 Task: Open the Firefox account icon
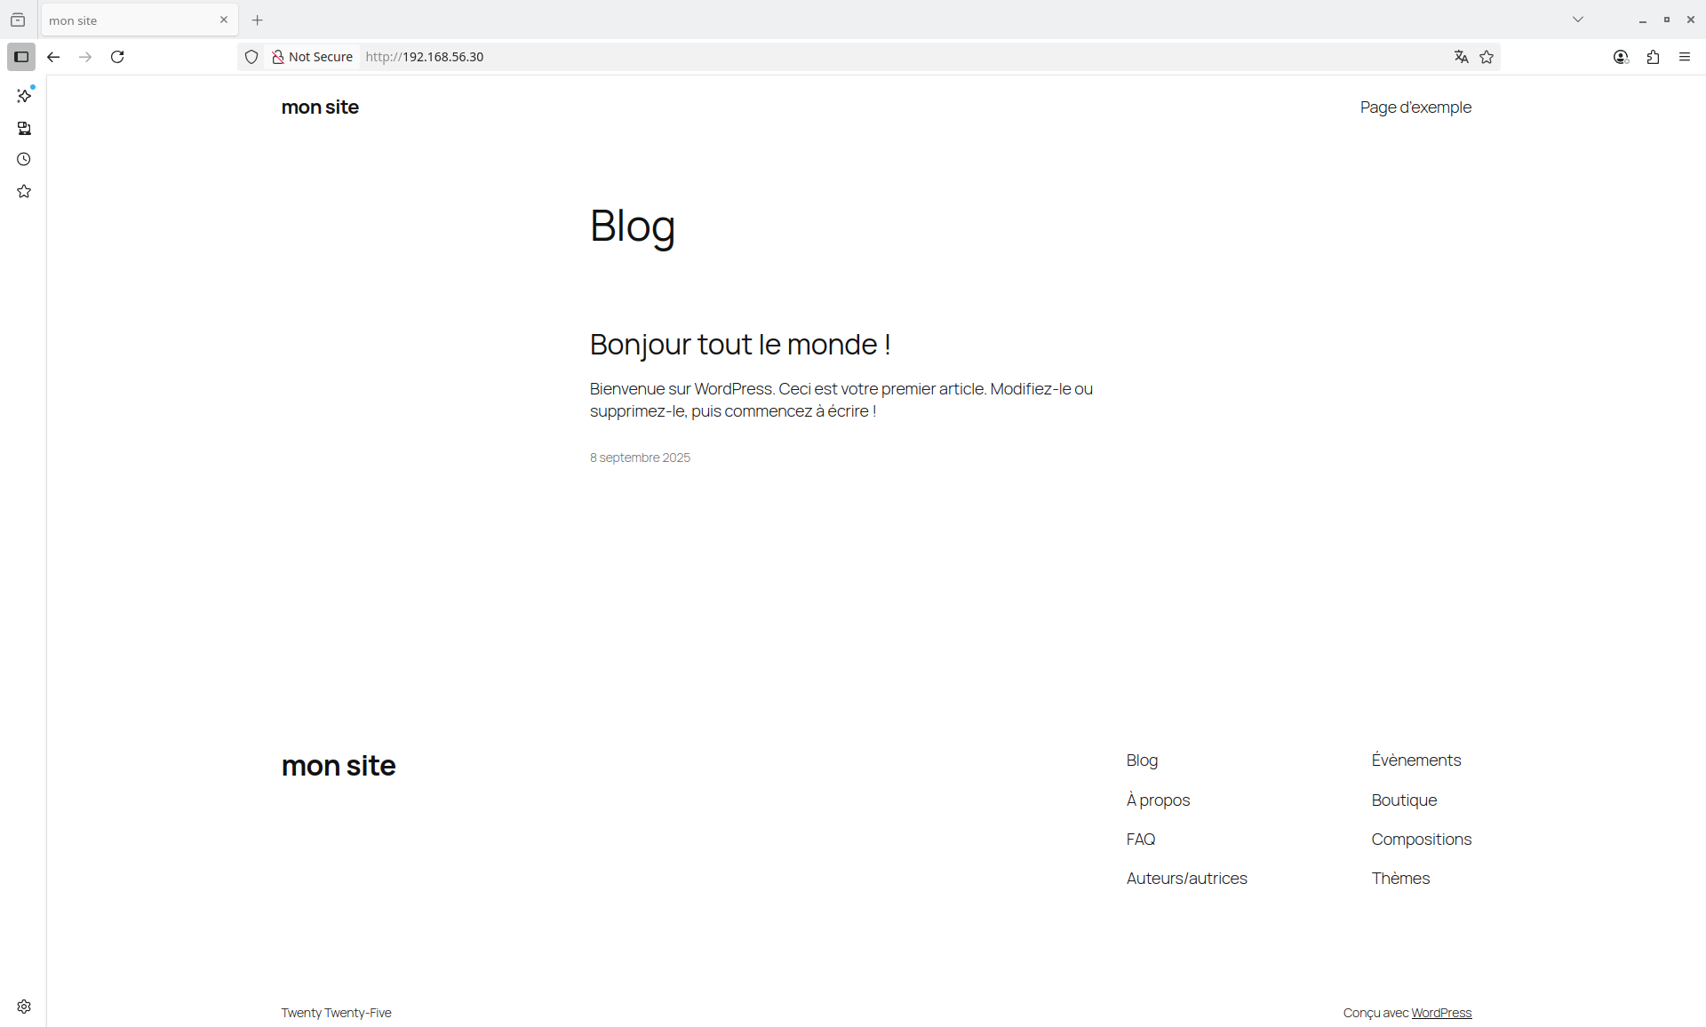(x=1621, y=57)
